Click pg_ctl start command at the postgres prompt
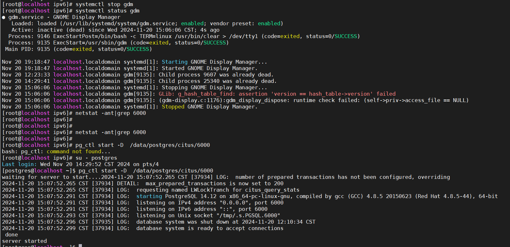 [146, 171]
